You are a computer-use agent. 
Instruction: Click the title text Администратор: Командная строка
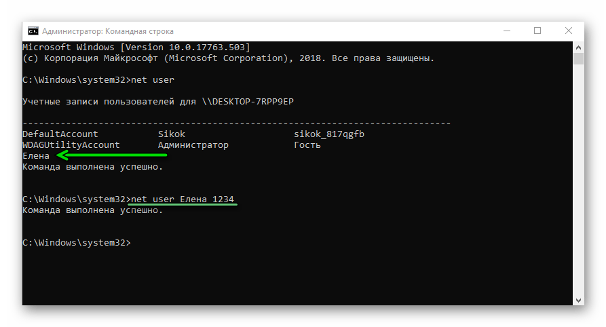(x=108, y=31)
